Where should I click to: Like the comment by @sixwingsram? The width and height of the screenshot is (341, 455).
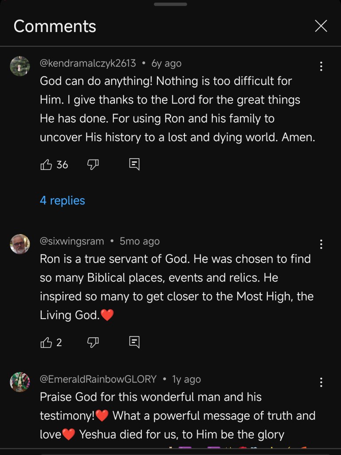[x=46, y=342]
